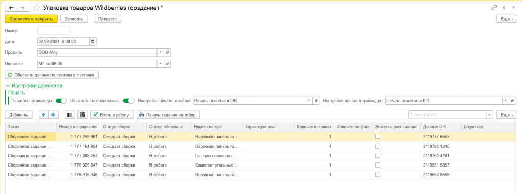Copy link to document via chain icon
This screenshot has width=522, height=194.
494,7
